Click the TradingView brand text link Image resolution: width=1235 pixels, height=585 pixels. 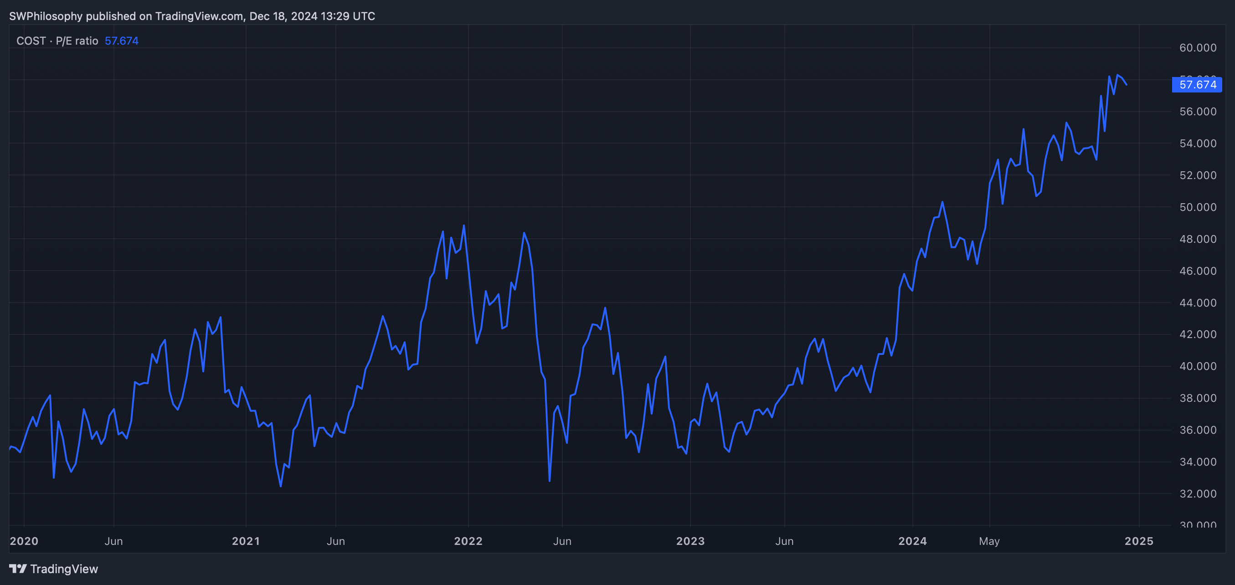click(64, 569)
